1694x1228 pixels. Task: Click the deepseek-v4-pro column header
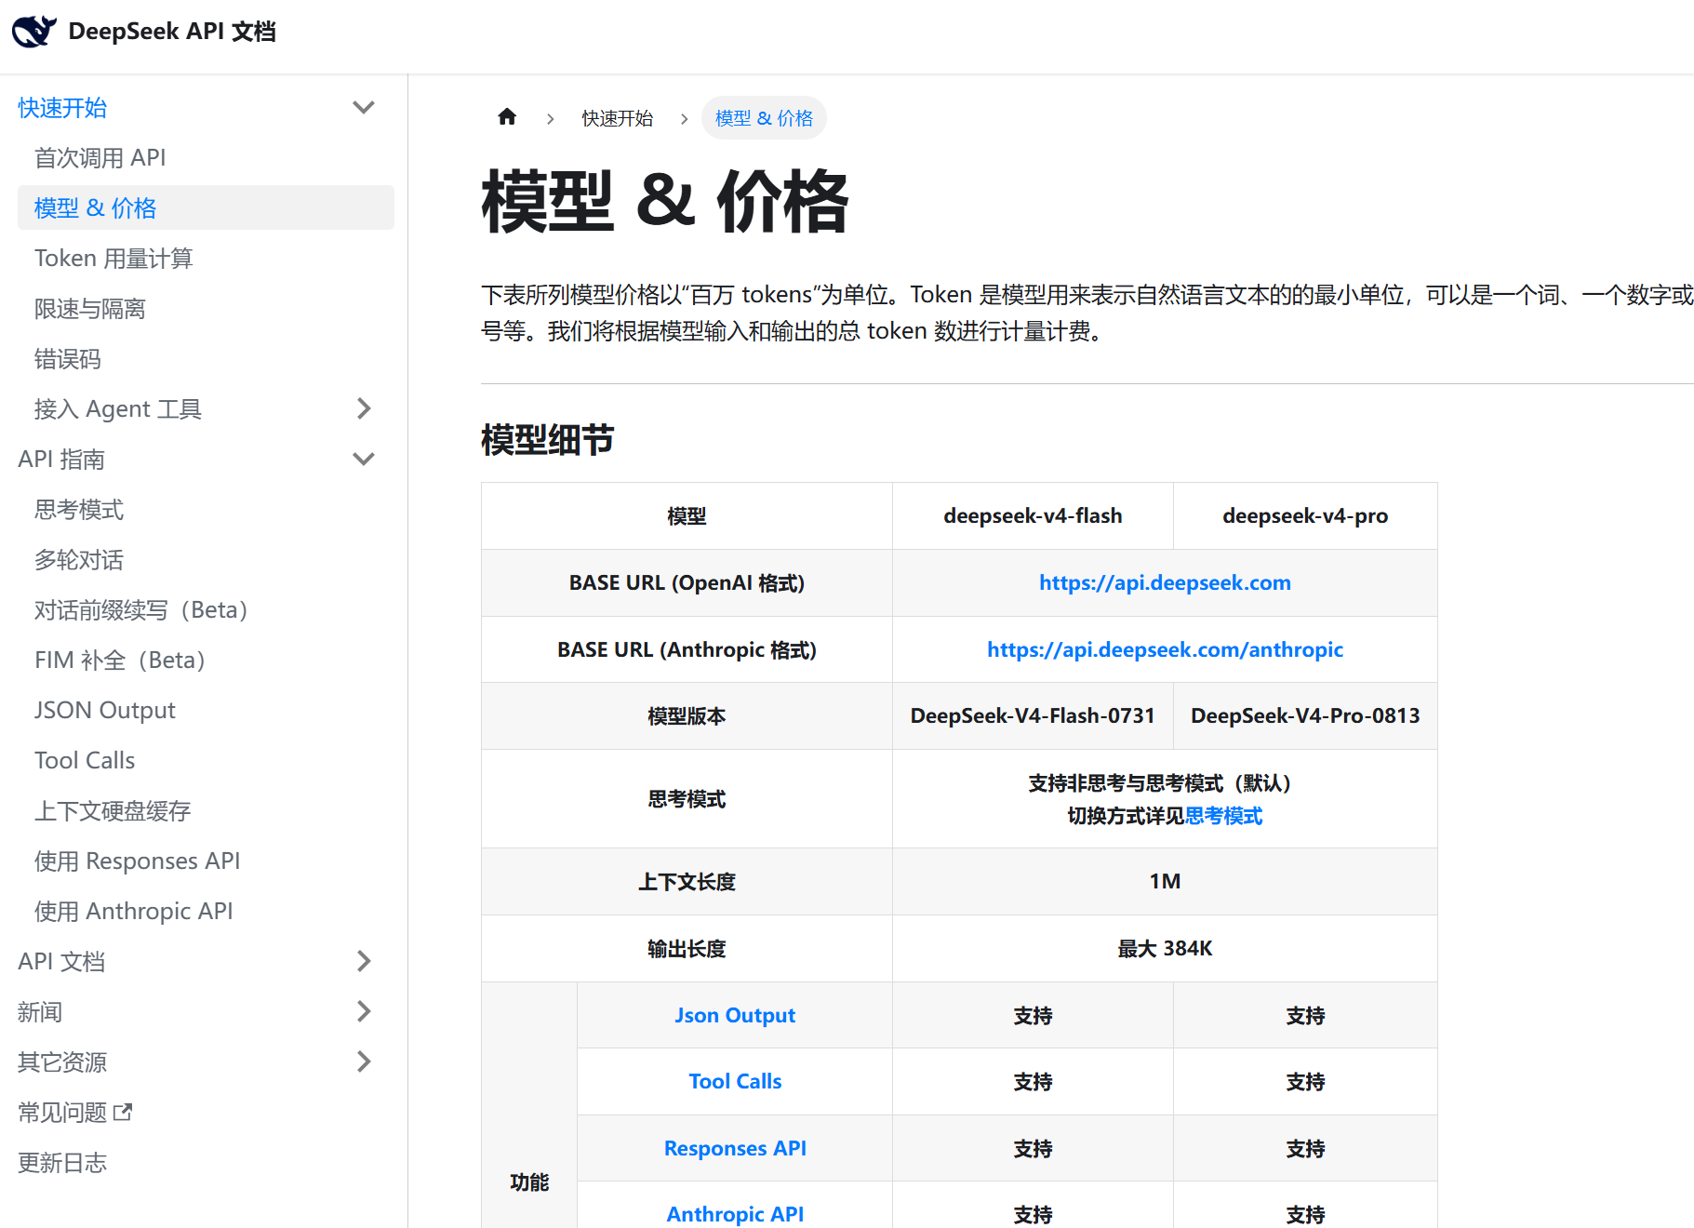(x=1305, y=515)
